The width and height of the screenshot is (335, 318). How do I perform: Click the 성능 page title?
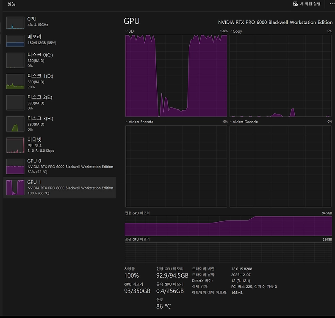tap(11, 4)
